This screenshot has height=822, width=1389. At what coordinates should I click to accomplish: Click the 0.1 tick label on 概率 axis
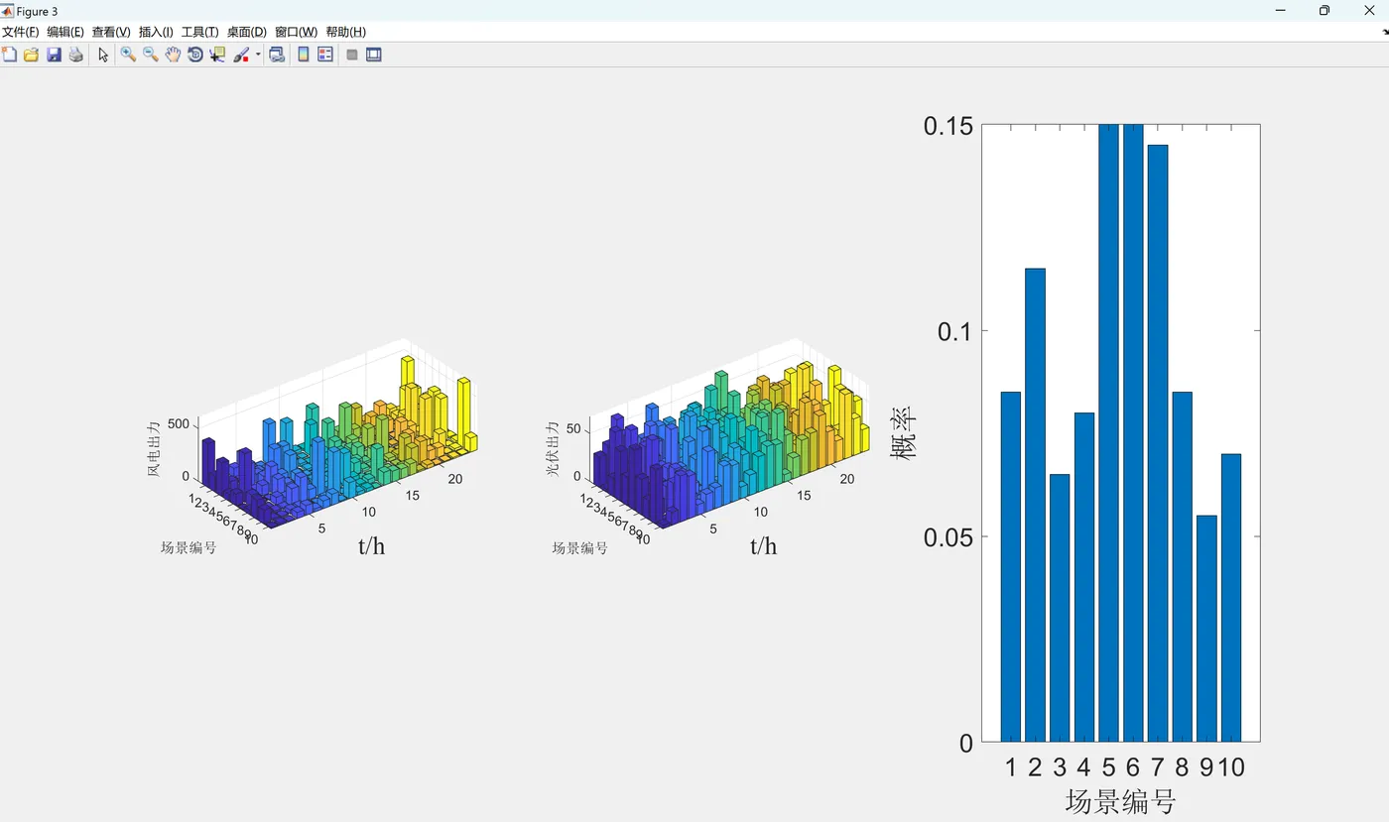[955, 331]
